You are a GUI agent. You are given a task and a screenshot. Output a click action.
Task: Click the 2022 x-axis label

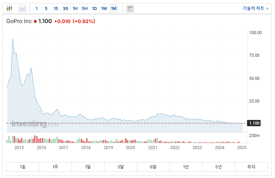tap(175, 147)
